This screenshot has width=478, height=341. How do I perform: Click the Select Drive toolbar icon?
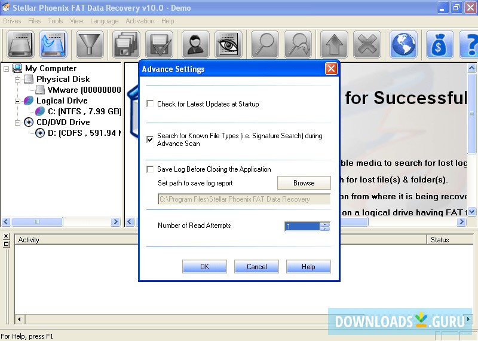pos(20,45)
